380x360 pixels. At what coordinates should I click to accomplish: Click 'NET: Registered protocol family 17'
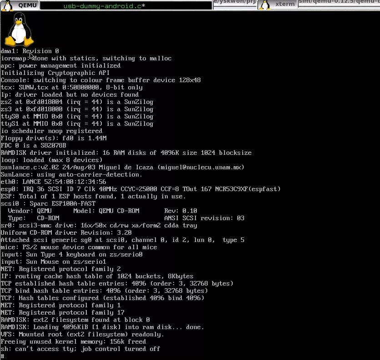(62, 312)
